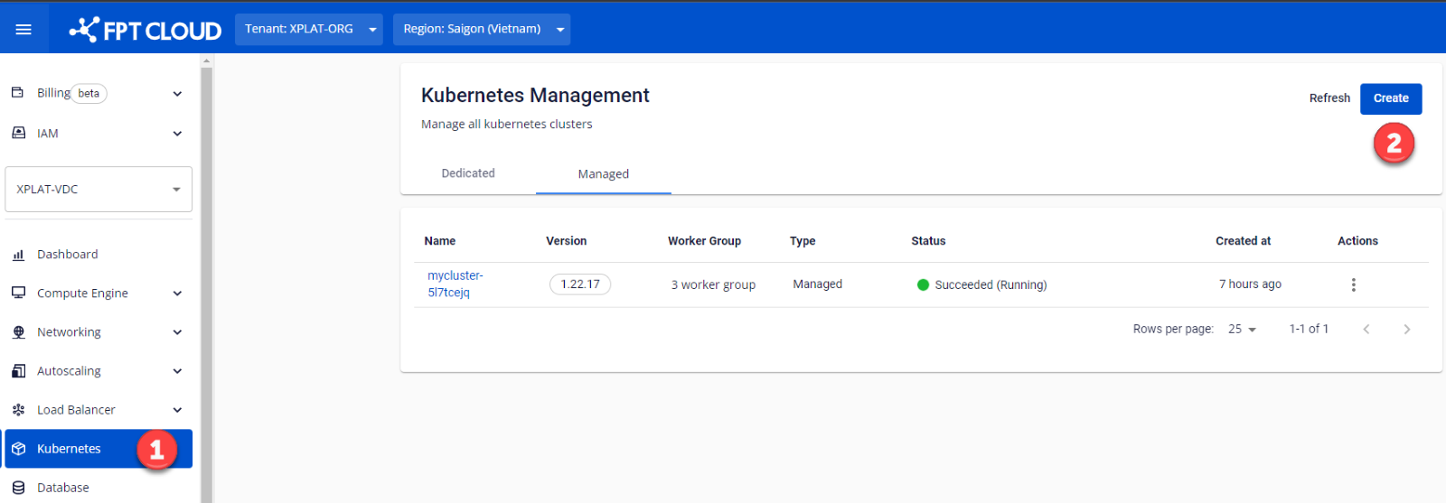Screen dimensions: 1446x503
Task: Click the Dashboard chart icon
Action: click(x=18, y=255)
